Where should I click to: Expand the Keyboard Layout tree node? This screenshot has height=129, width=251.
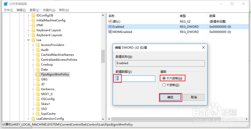pyautogui.click(x=29, y=30)
